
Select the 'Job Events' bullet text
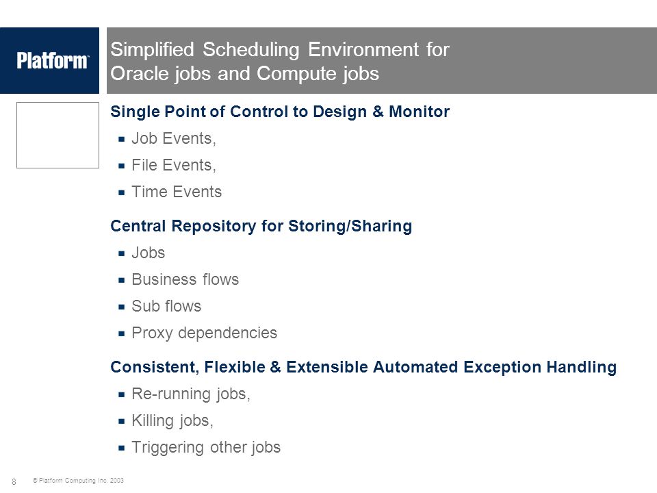coord(173,138)
